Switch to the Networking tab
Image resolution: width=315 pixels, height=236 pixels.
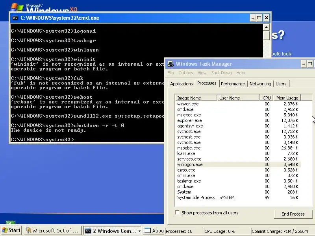[260, 84]
